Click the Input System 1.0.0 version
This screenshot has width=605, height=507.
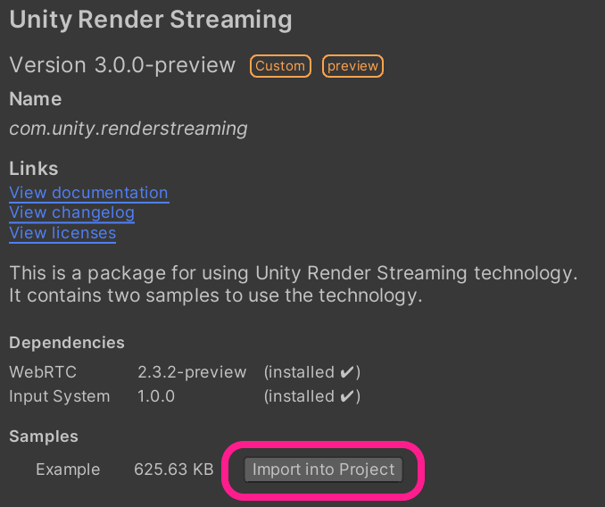point(156,395)
